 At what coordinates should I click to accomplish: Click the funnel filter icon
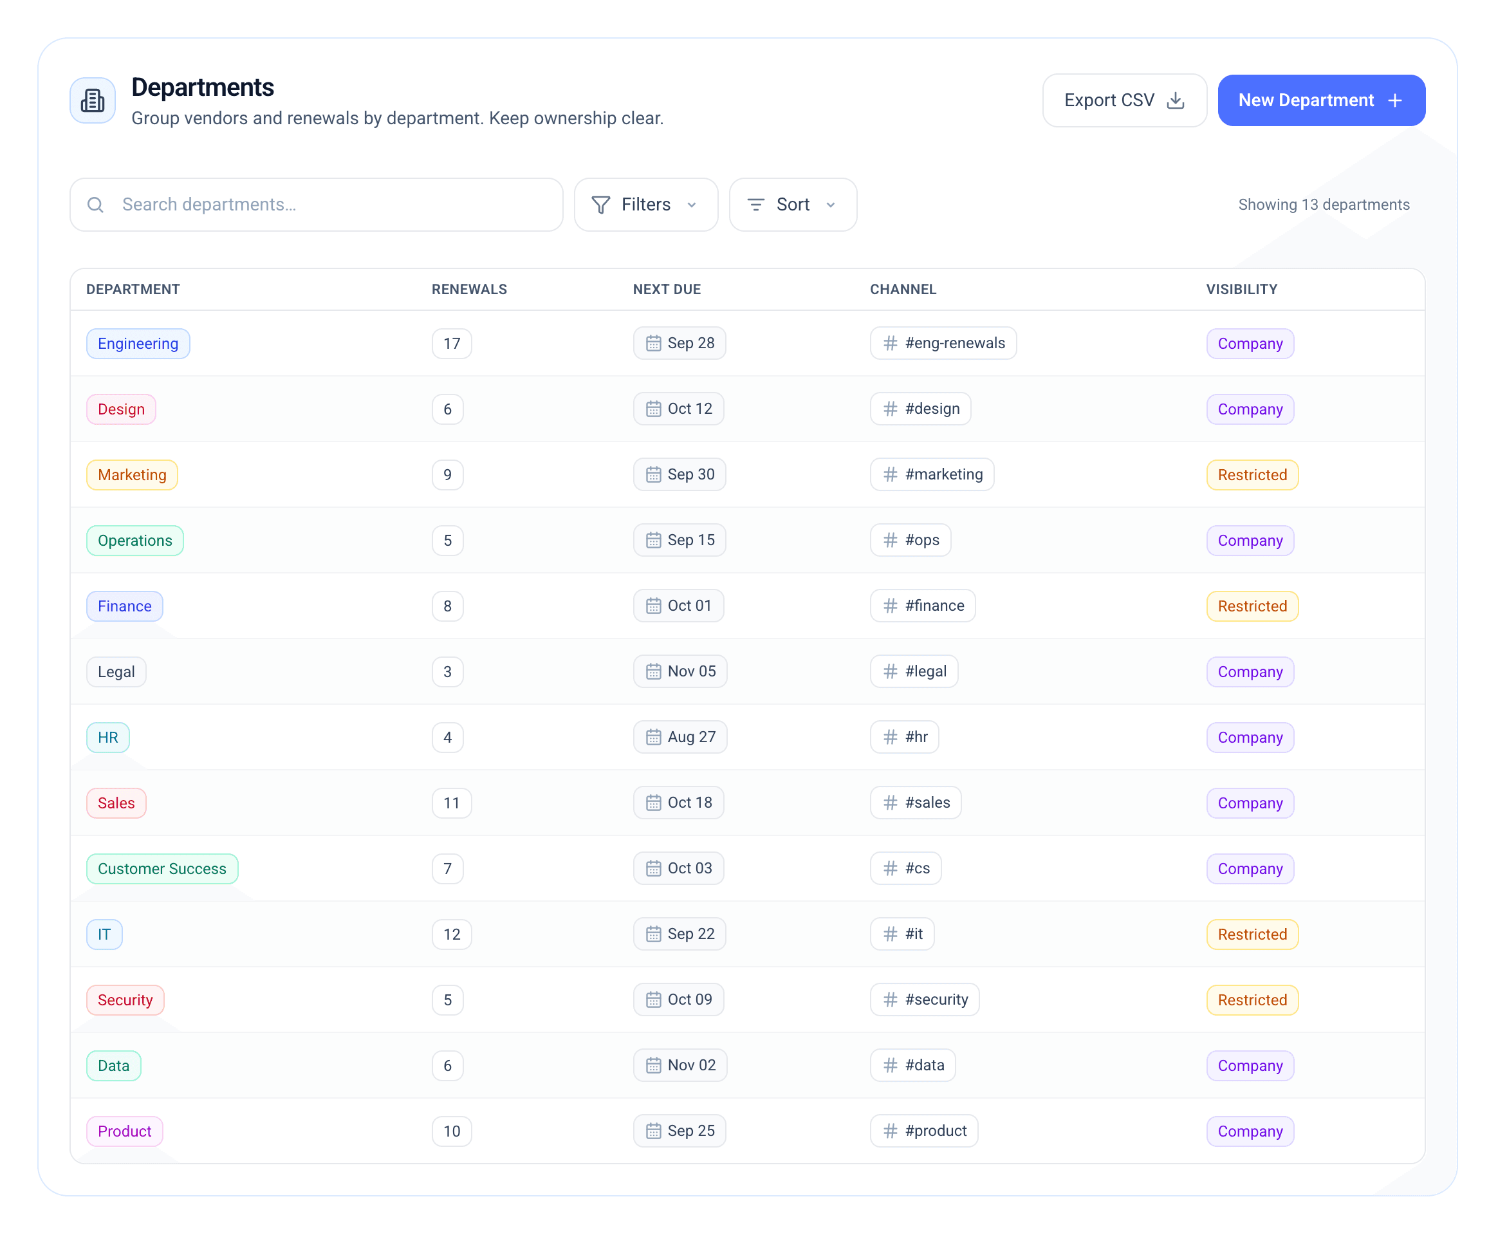(600, 205)
